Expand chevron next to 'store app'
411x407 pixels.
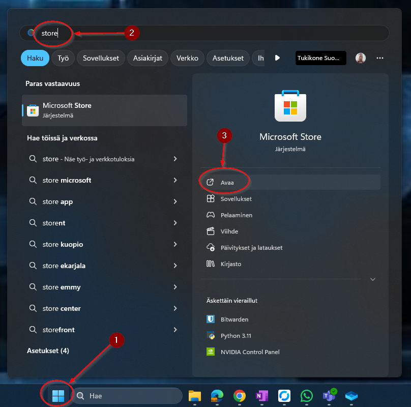(175, 201)
